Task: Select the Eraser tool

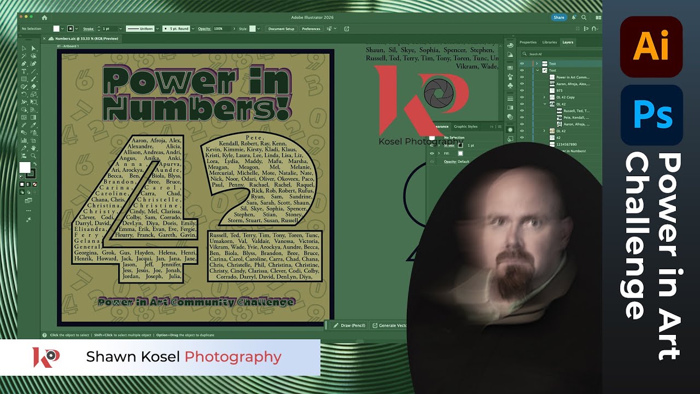Action: point(34,86)
